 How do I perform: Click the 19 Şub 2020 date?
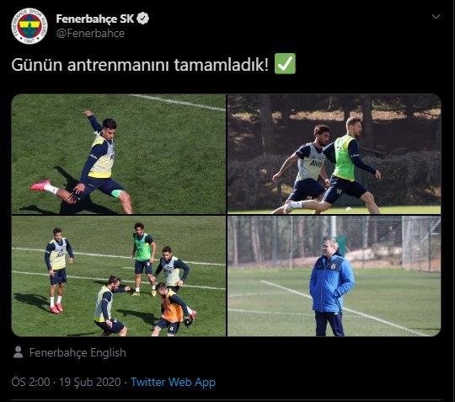click(x=90, y=382)
